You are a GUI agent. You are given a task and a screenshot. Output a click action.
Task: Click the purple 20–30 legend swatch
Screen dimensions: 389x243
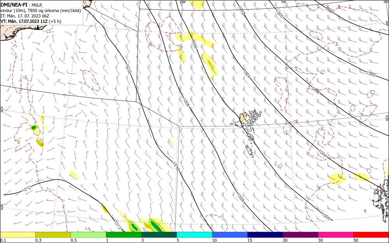[300, 235]
